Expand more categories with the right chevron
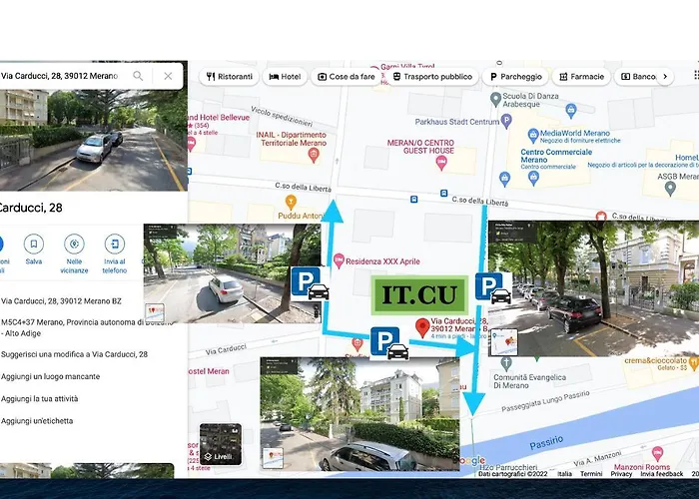Image resolution: width=699 pixels, height=499 pixels. click(663, 76)
